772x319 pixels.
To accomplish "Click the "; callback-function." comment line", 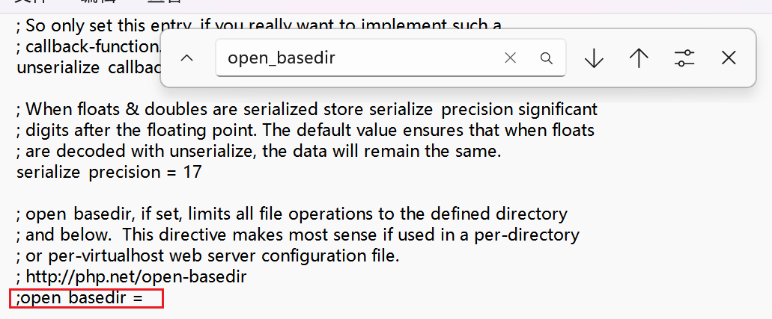I will 88,46.
